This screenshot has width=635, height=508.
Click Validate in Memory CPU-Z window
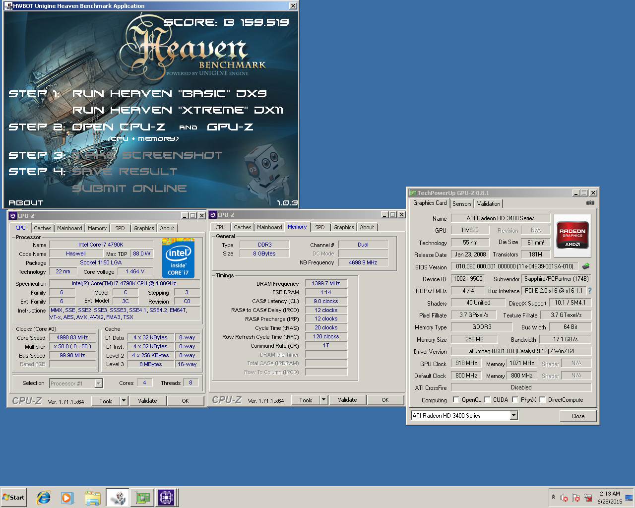347,400
